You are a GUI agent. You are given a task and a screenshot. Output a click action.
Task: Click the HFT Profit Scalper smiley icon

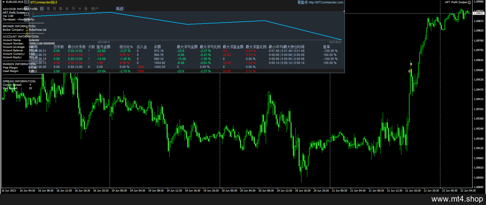[469, 2]
